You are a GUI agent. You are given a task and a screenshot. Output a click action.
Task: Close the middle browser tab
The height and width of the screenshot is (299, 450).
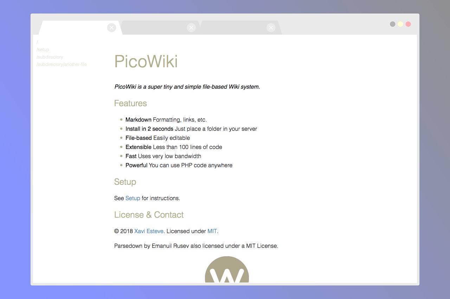[x=191, y=27]
